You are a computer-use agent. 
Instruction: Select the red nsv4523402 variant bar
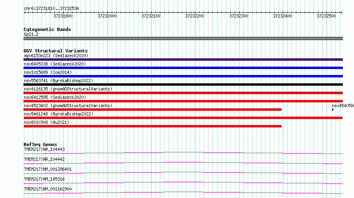(153, 110)
